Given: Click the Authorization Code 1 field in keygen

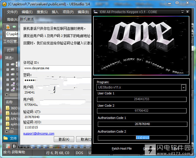Looking at the screenshot, I should (x=142, y=124).
